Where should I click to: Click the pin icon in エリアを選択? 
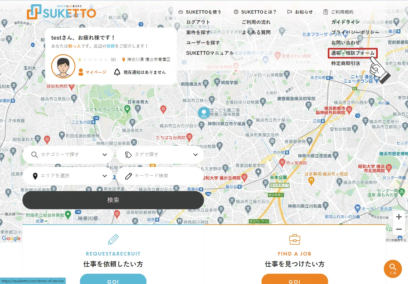coord(35,176)
